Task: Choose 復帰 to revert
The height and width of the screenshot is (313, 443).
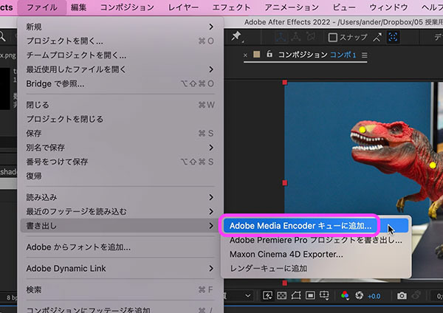Action: [x=120, y=176]
